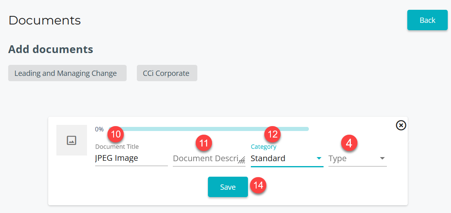
Task: Click the red badge numbered 4
Action: (x=349, y=143)
